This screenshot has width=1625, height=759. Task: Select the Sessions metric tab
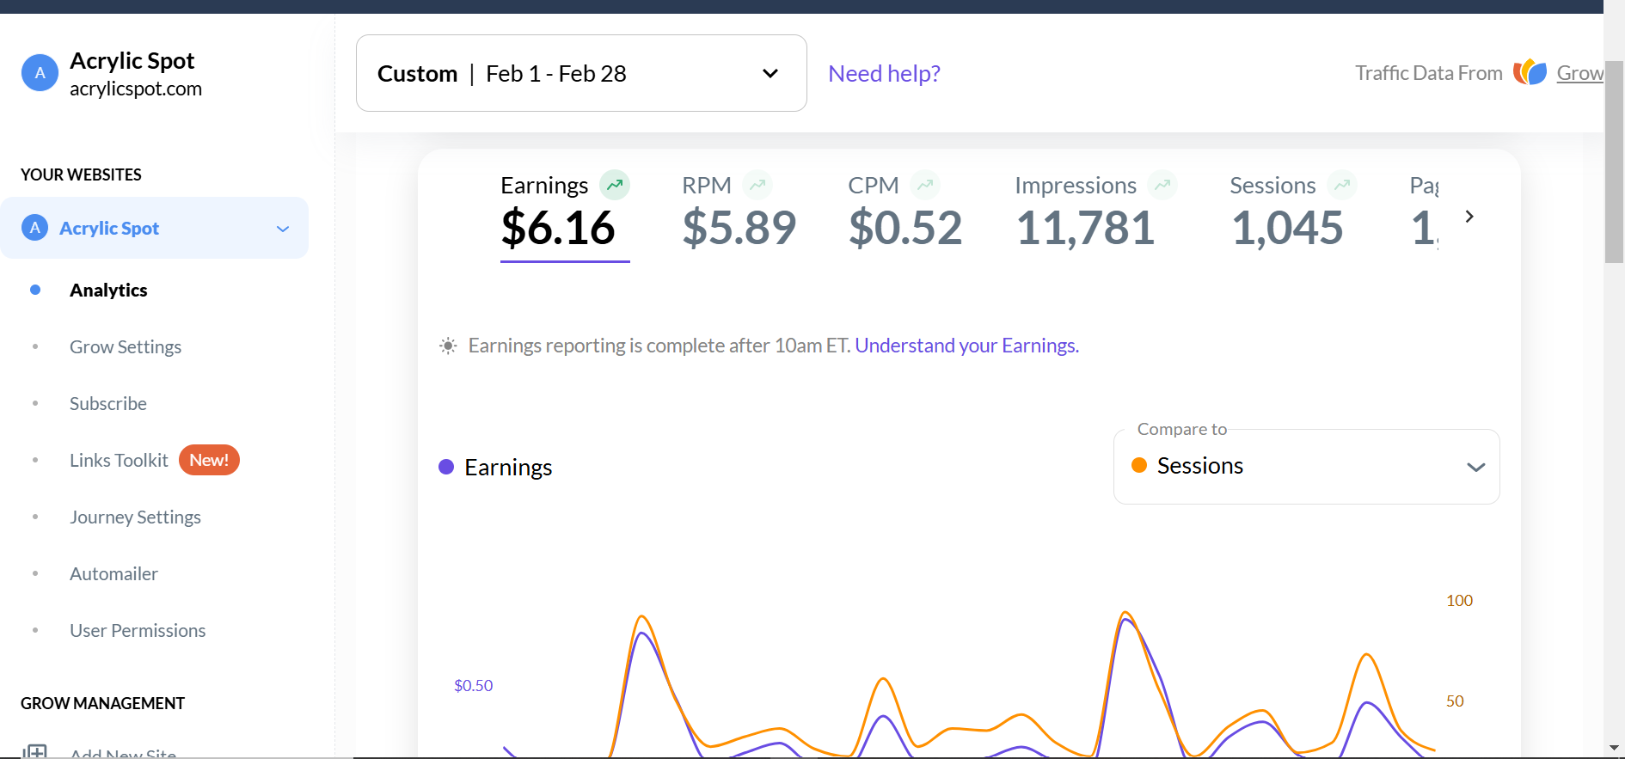pos(1293,212)
